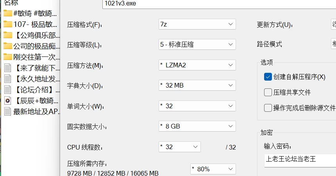The width and height of the screenshot is (336, 176).
Task: Select the 【辰辰+敏绮 video file icon
Action: click(x=8, y=100)
